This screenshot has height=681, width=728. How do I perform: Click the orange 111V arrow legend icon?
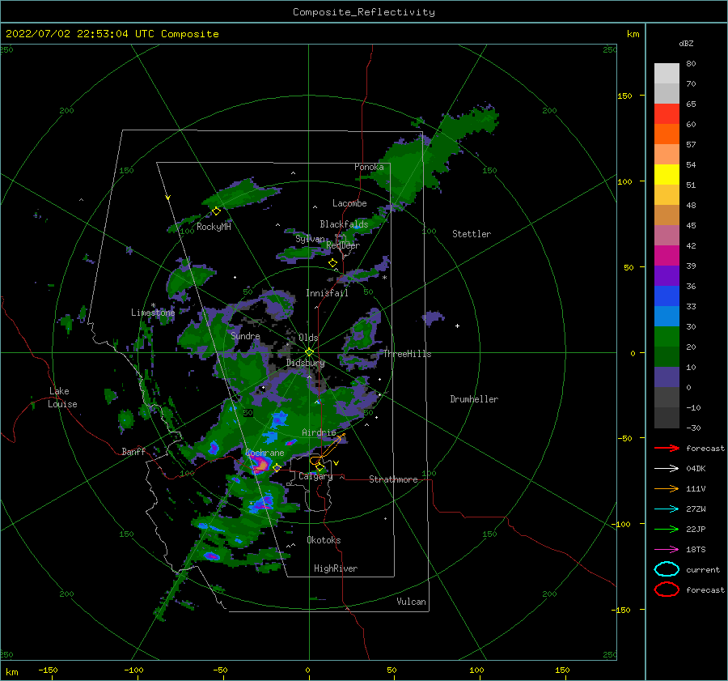point(667,488)
